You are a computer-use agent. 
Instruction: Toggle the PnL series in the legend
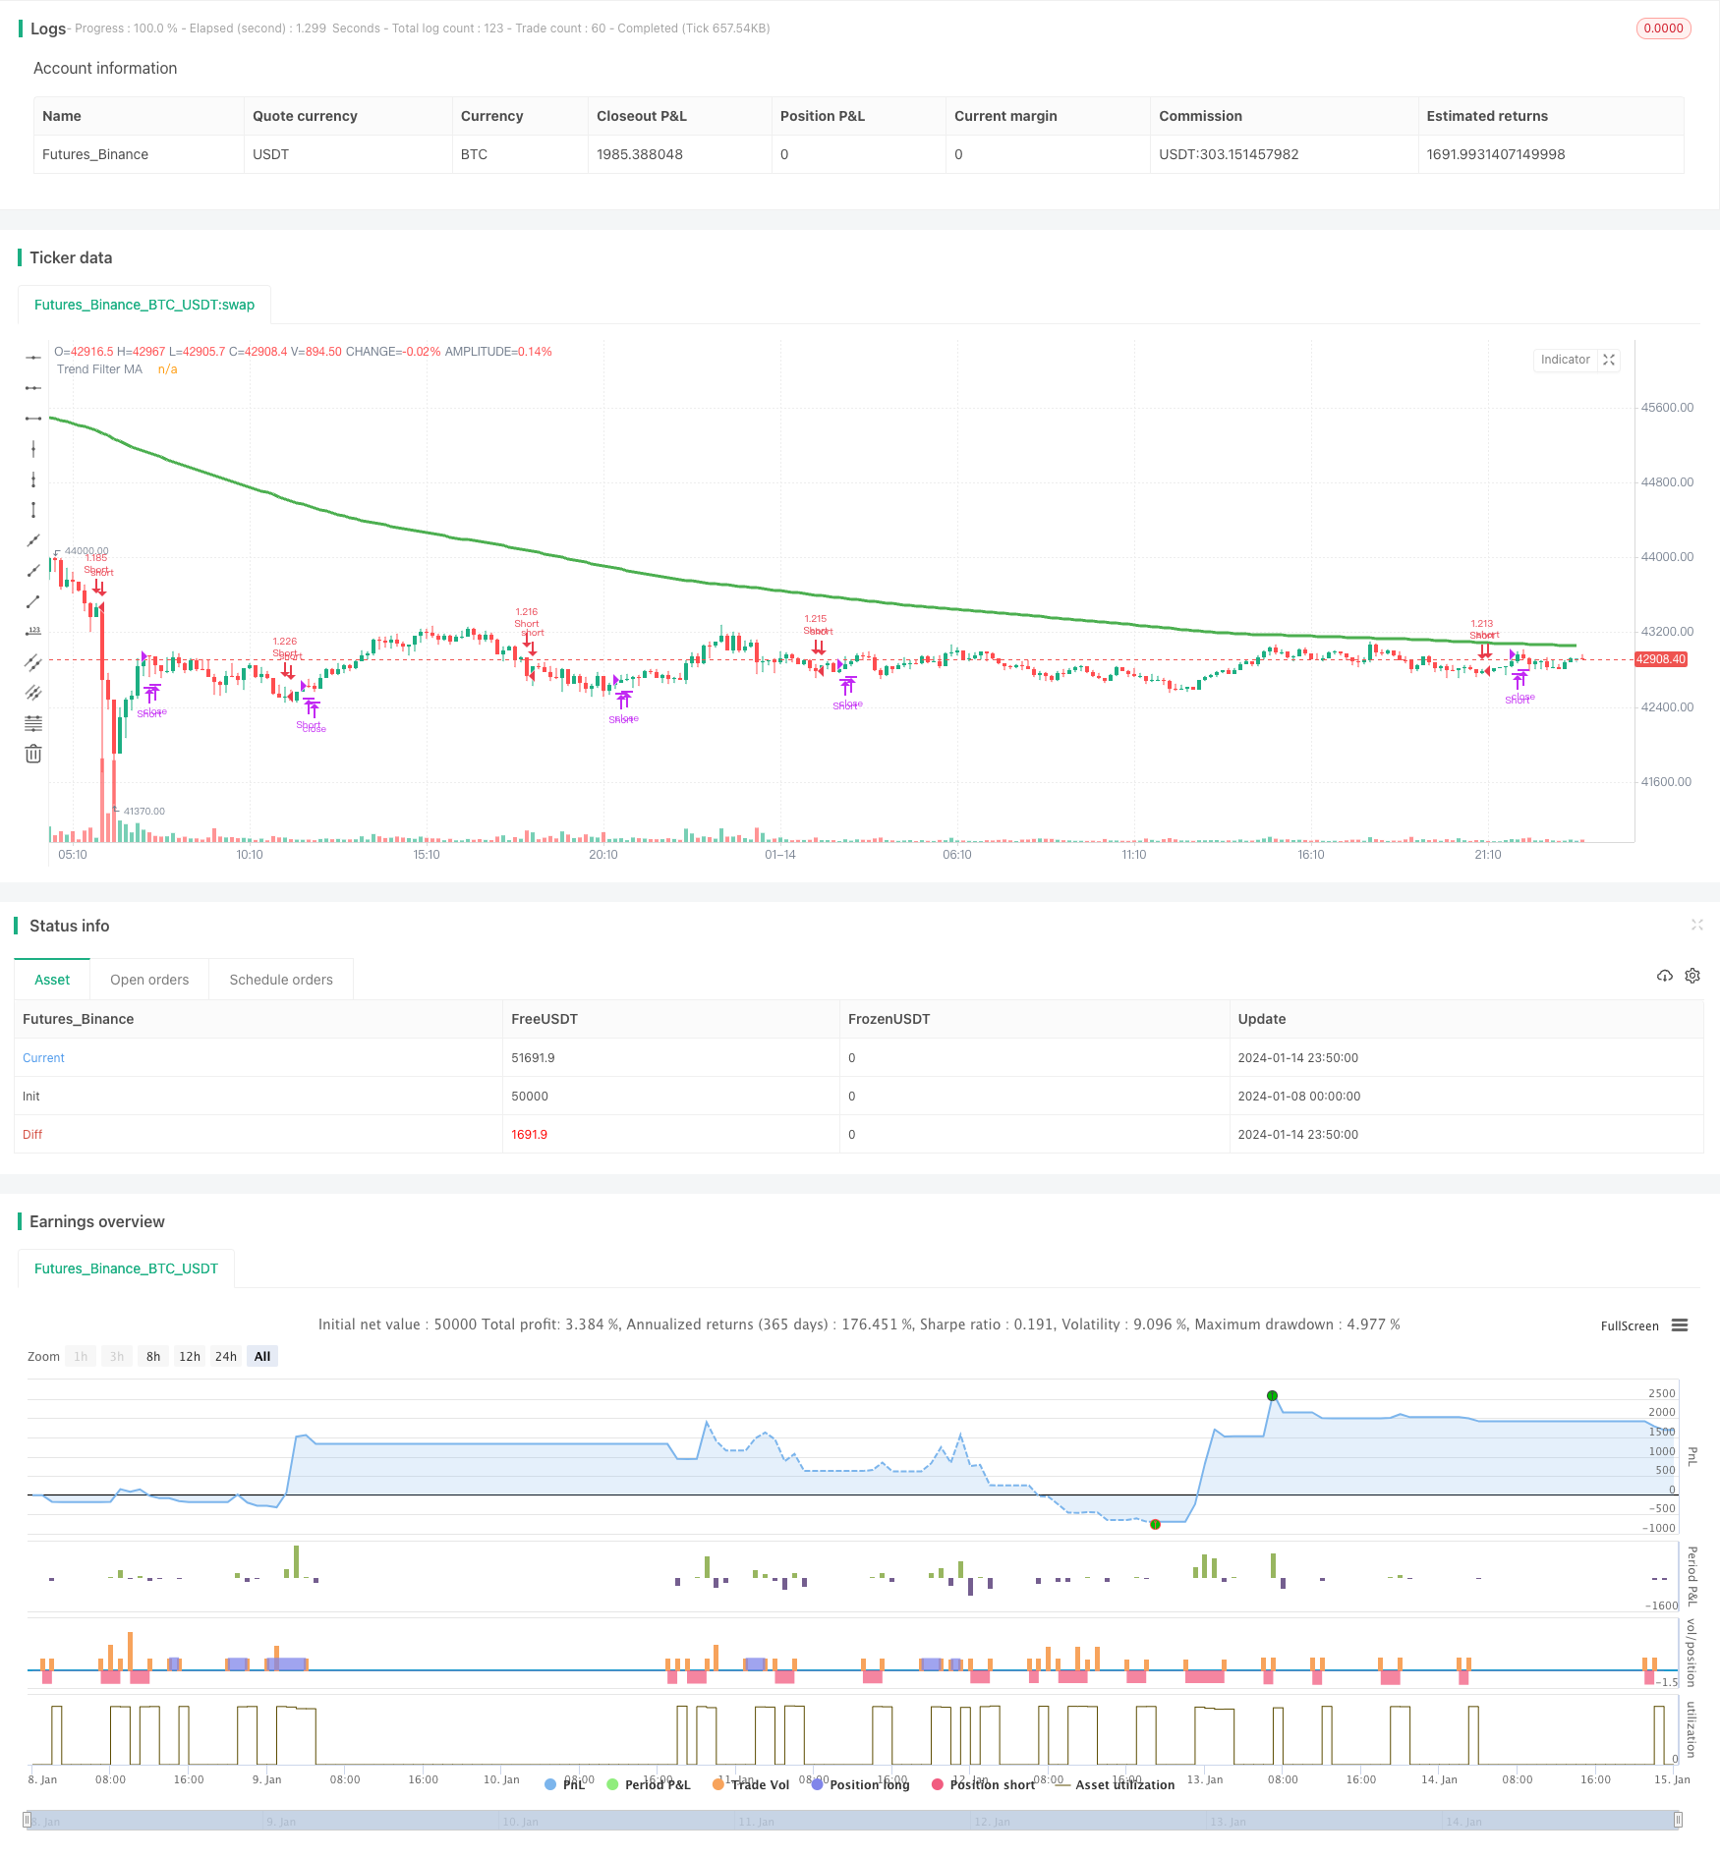coord(564,1784)
